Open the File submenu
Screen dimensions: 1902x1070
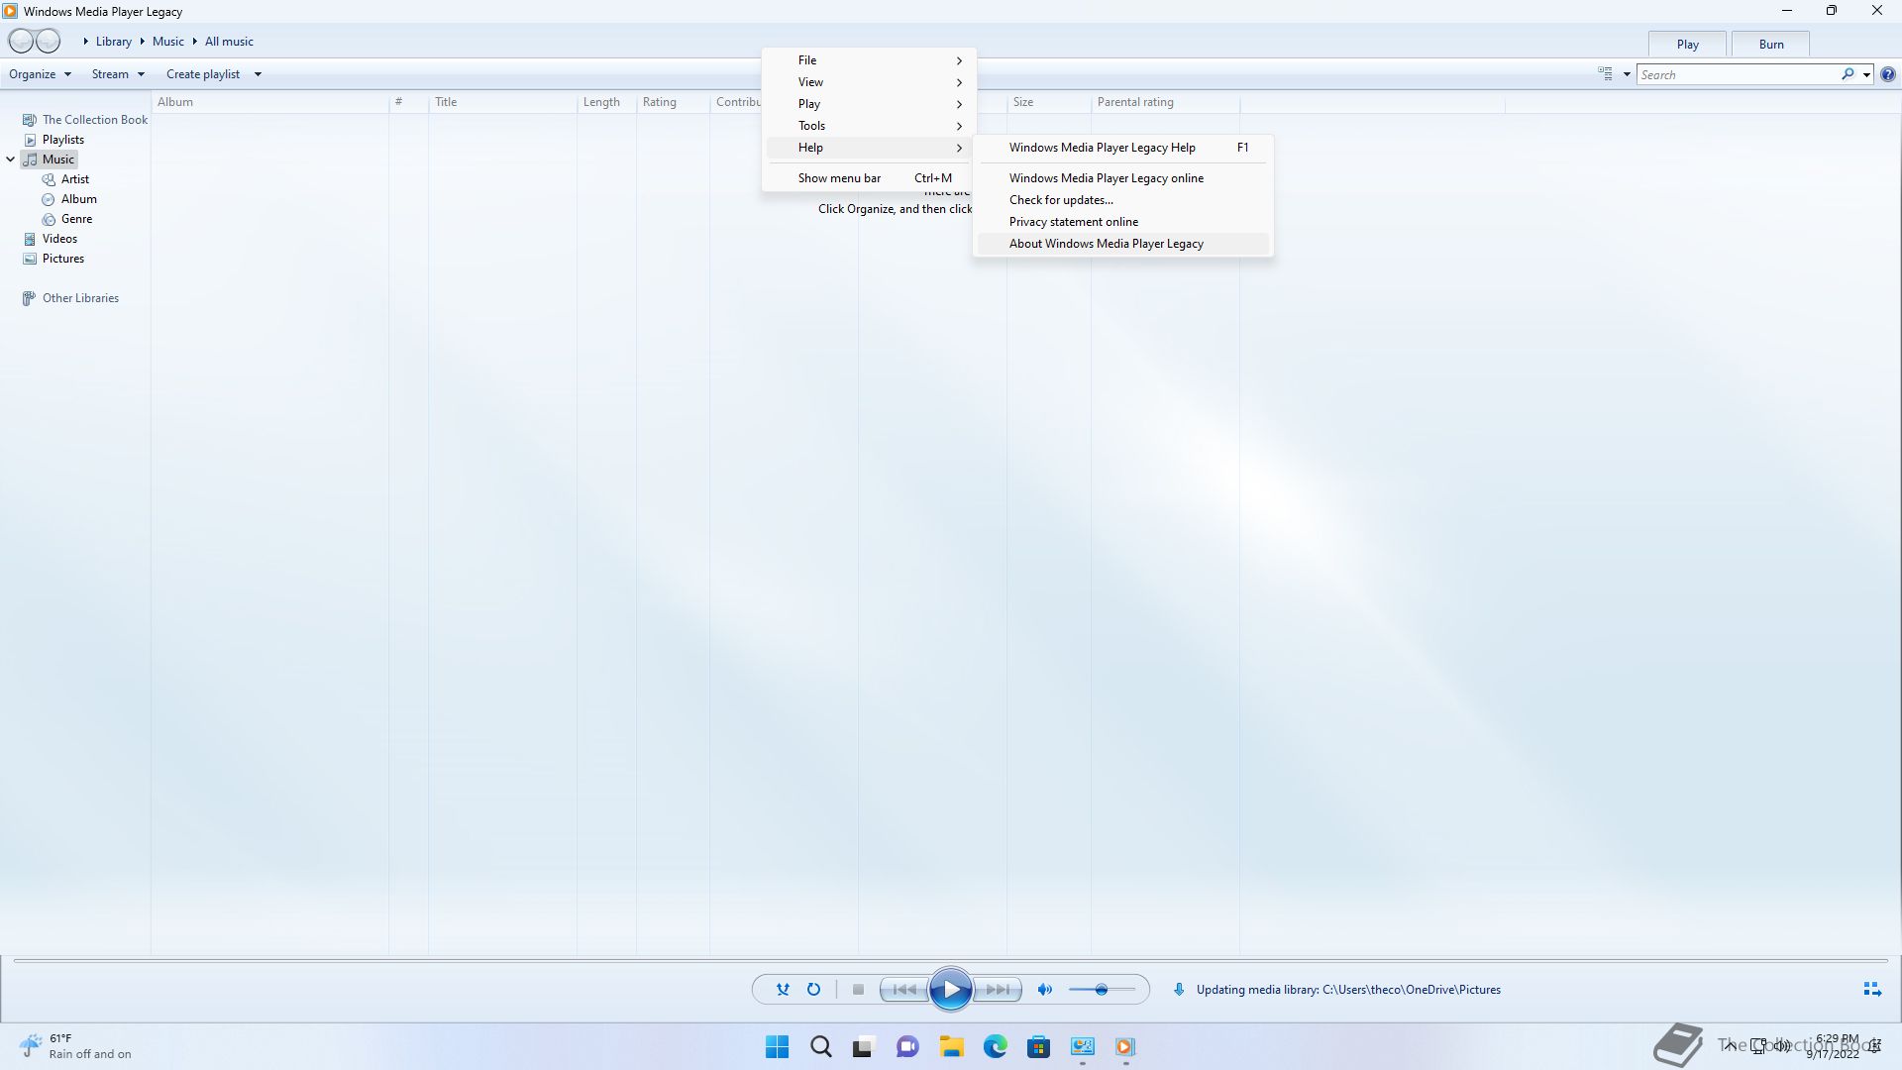click(x=869, y=60)
